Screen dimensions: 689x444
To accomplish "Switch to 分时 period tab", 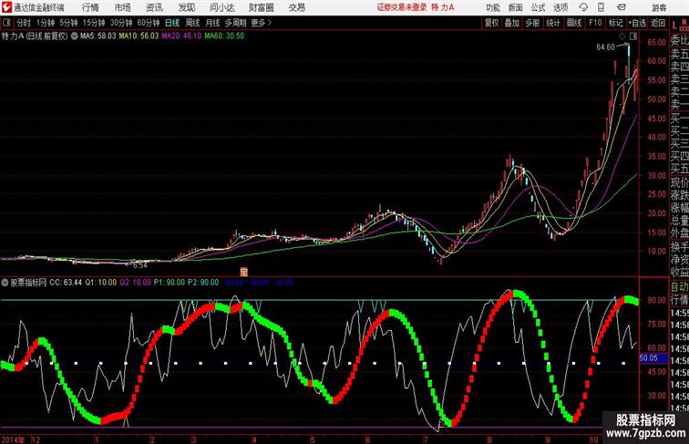I will pos(24,23).
